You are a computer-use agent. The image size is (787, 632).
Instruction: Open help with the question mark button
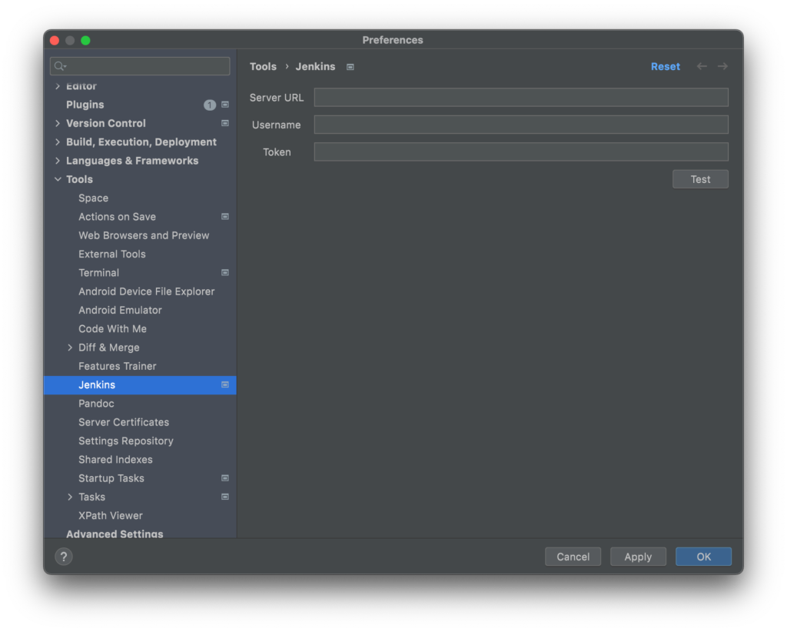pyautogui.click(x=64, y=556)
